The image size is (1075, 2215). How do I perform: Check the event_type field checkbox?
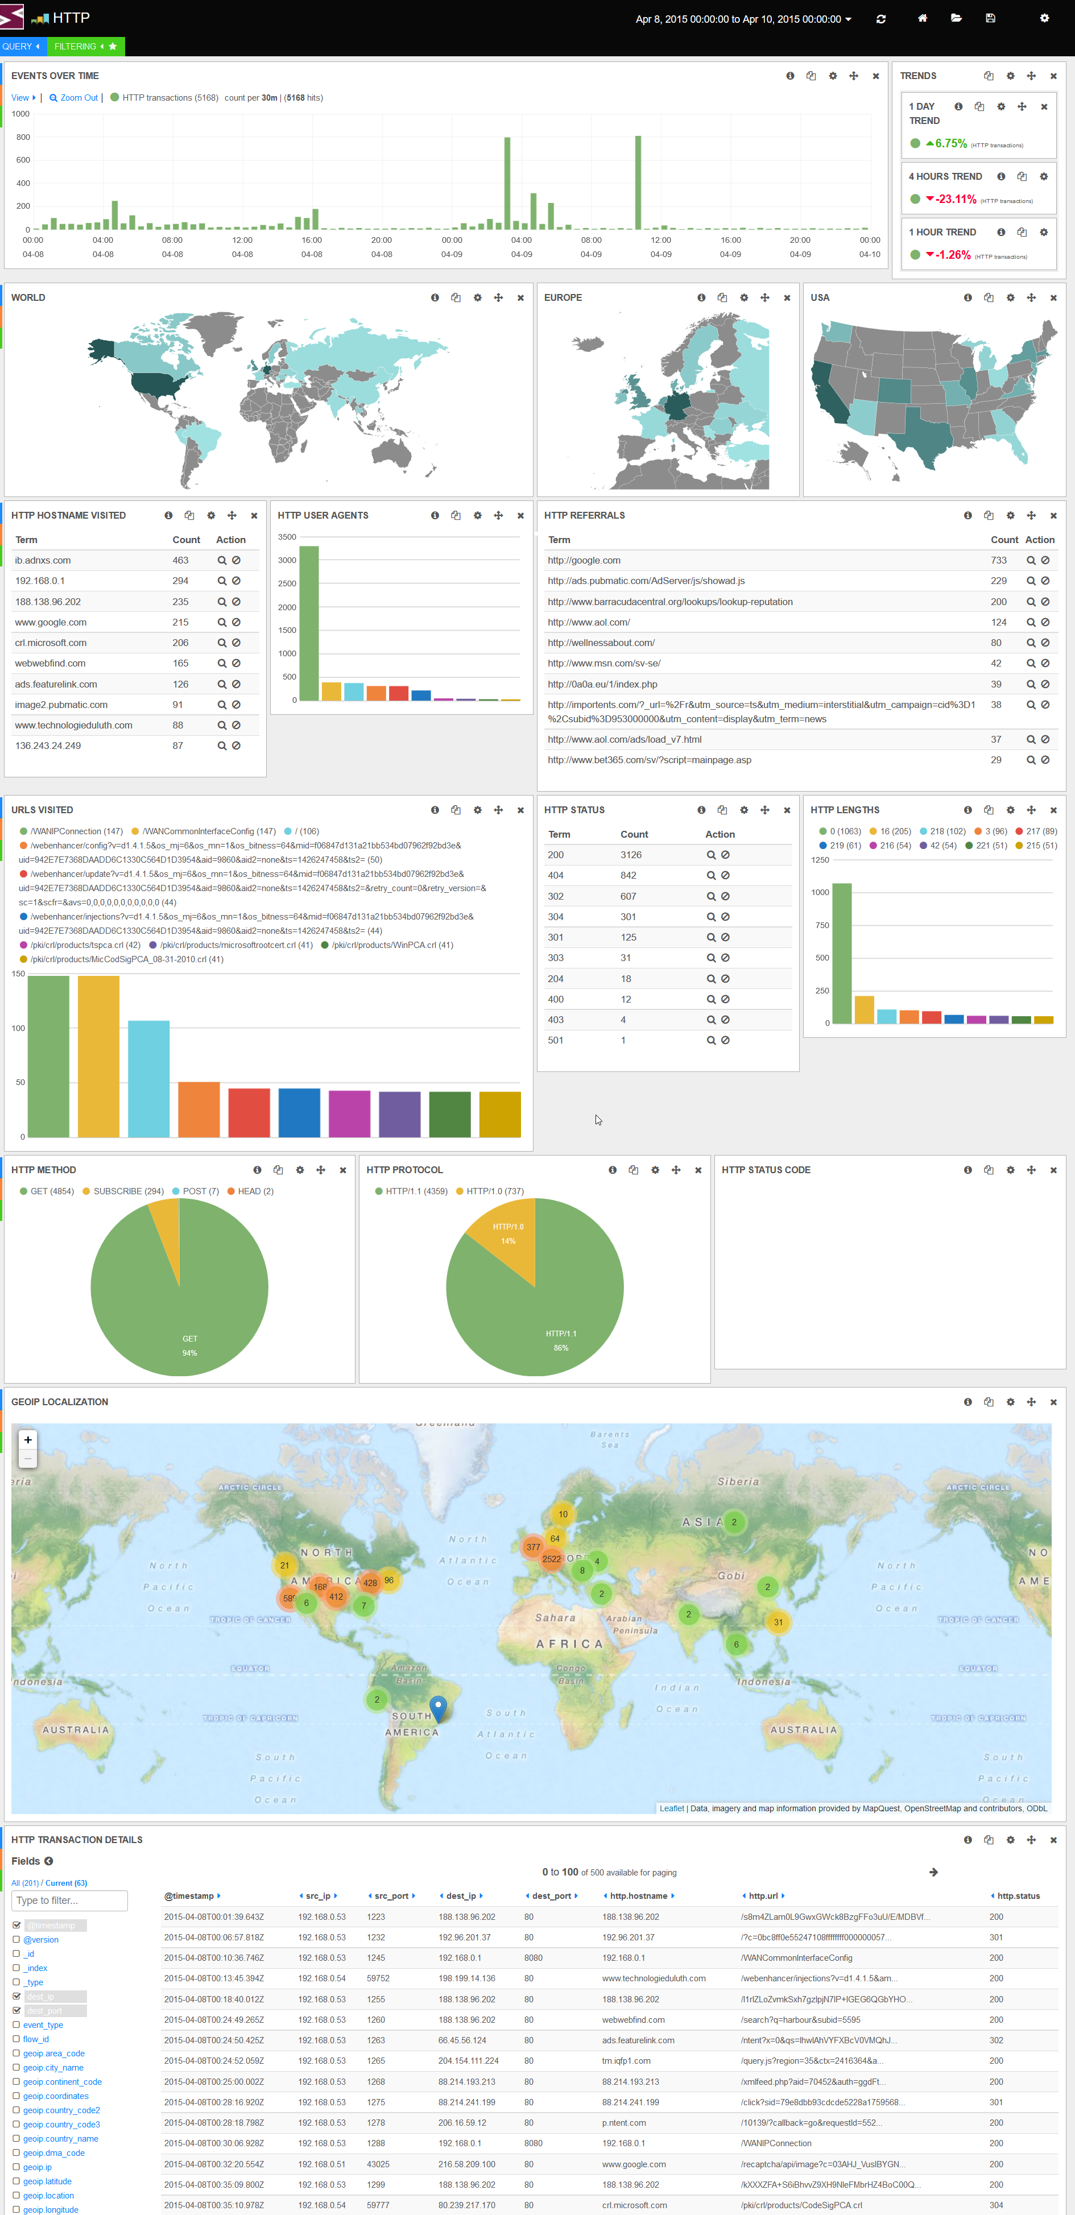16,2025
